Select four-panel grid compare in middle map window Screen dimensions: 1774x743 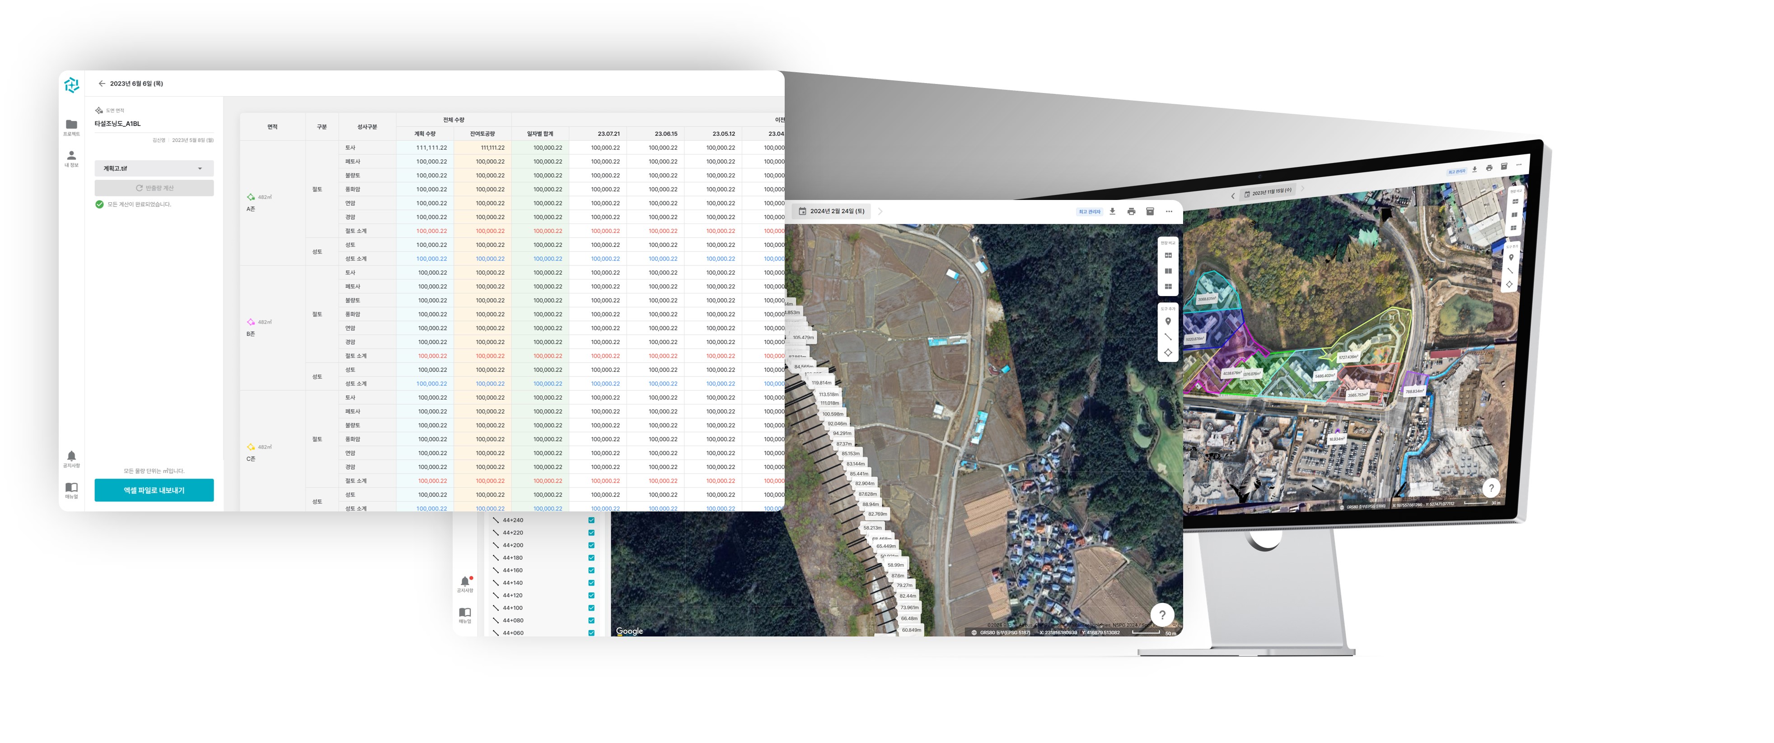point(1168,287)
